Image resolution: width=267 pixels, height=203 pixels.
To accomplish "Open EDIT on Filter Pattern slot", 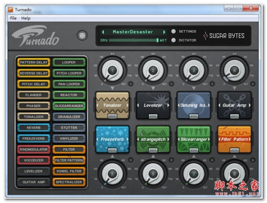I will pos(235,150).
